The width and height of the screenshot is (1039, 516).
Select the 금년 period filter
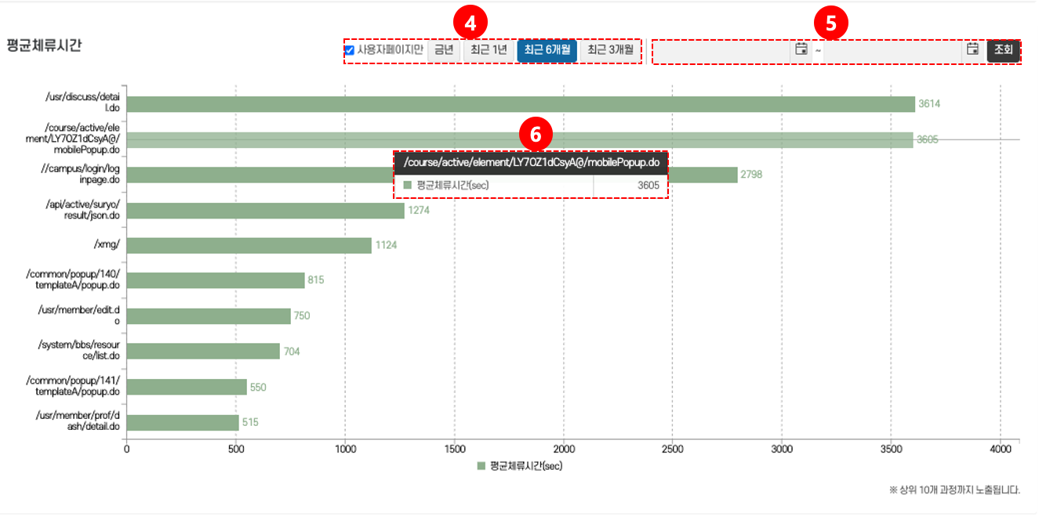pos(444,50)
